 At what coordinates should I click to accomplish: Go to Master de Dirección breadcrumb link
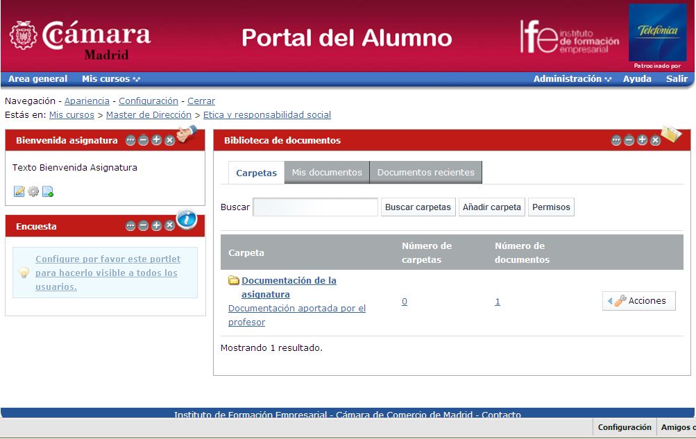click(x=148, y=115)
